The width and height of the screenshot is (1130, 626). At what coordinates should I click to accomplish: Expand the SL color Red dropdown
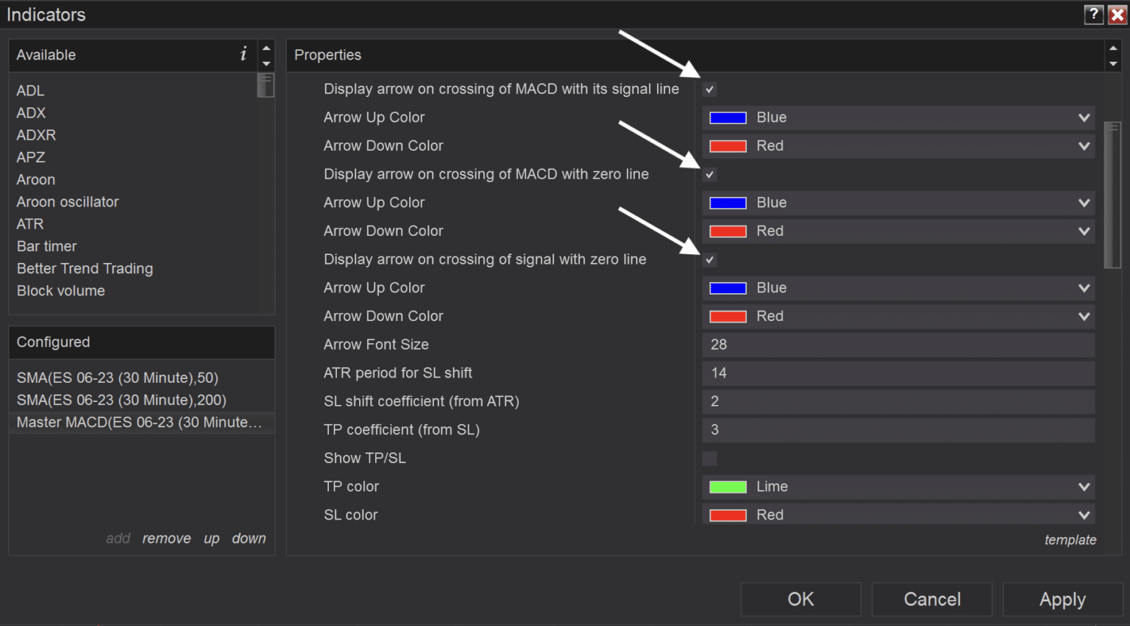(898, 515)
